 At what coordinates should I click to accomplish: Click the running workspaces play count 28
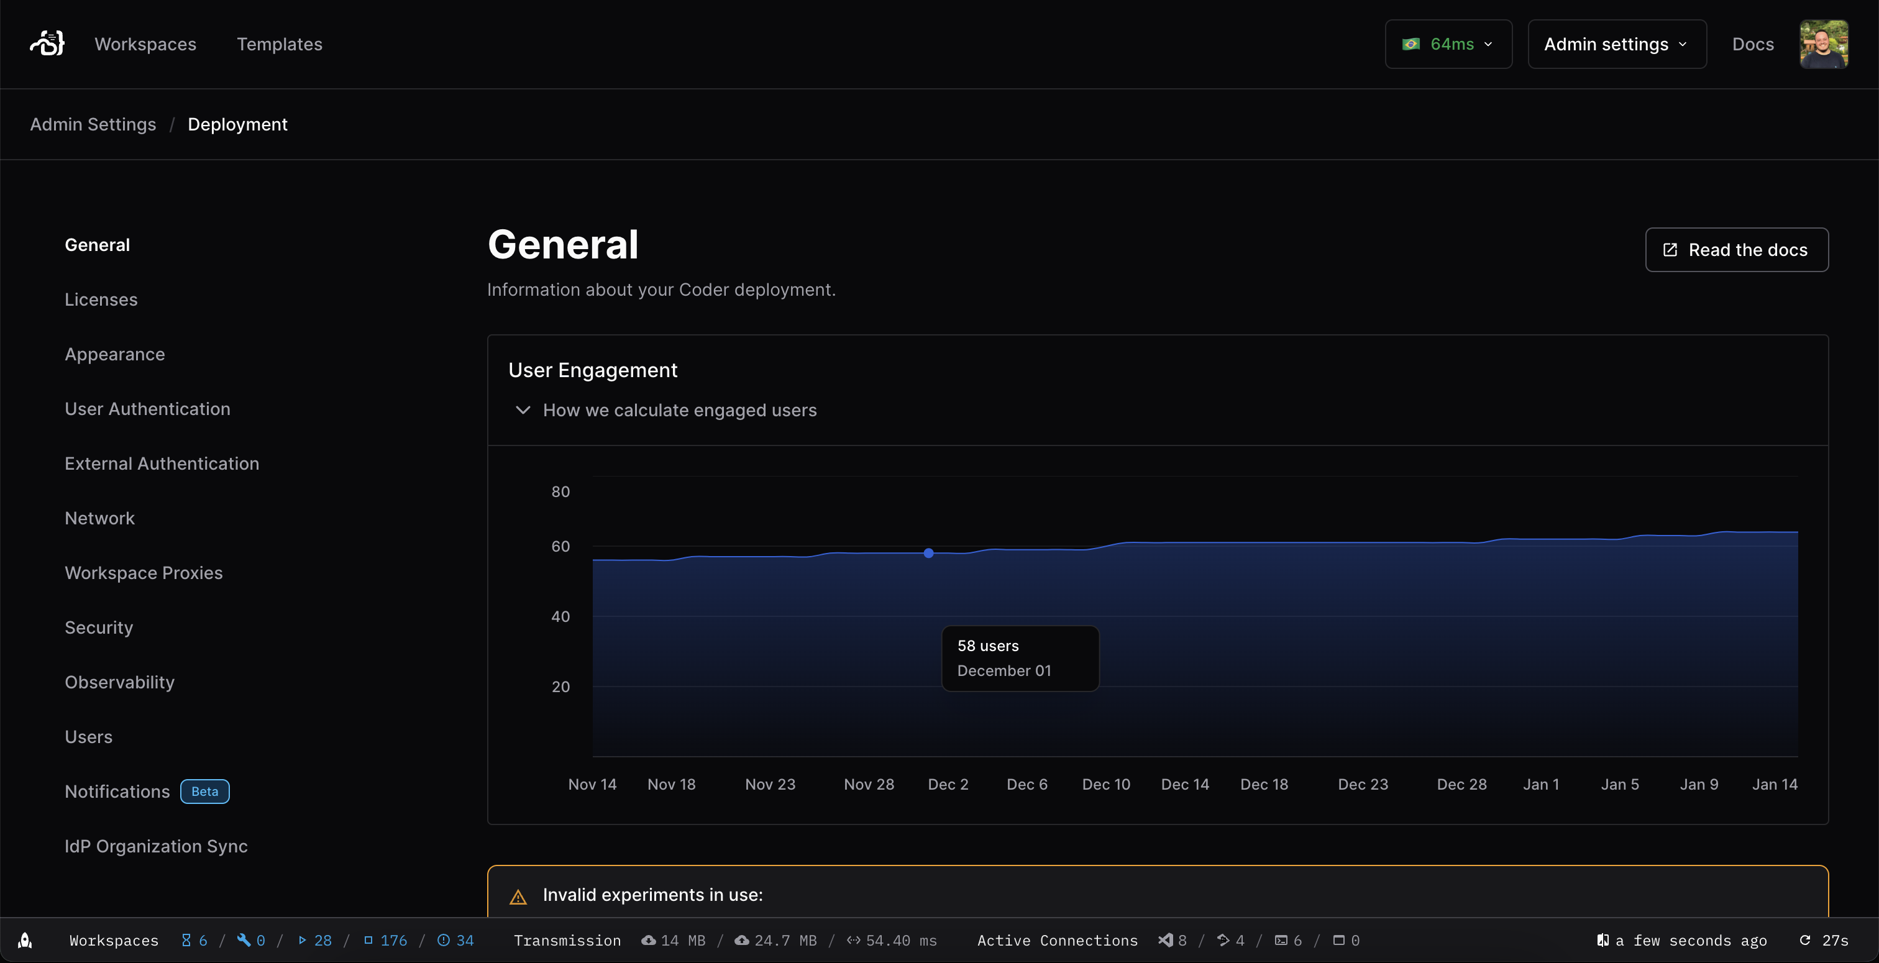[314, 941]
